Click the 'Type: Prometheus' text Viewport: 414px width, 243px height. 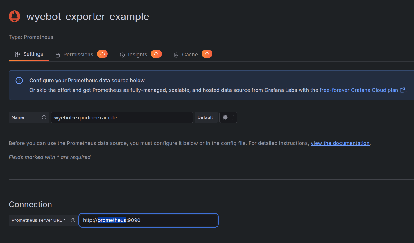click(31, 37)
